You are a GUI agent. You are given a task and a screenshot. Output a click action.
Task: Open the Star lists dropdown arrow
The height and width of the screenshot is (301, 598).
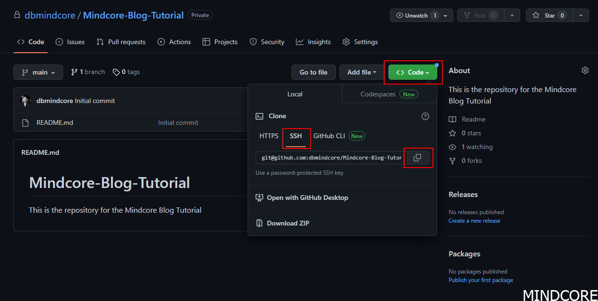tap(580, 15)
